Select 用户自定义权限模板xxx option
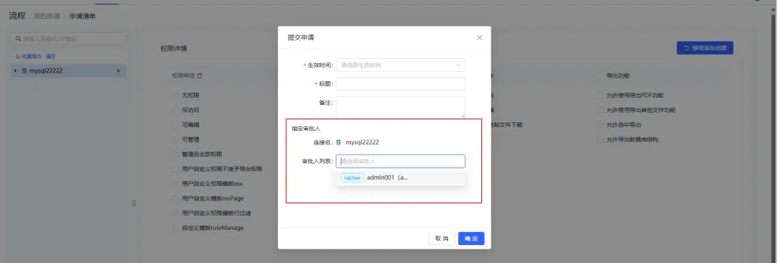 tap(174, 184)
